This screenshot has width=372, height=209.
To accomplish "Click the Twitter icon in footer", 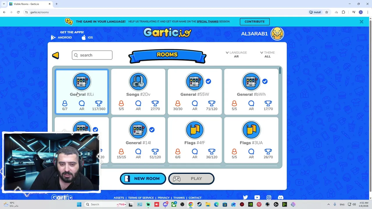I will (x=246, y=197).
